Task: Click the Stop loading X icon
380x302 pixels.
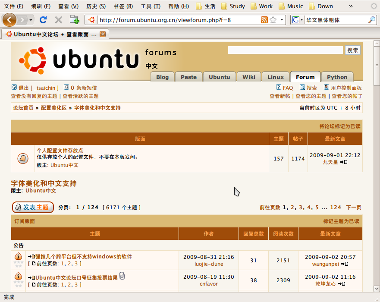Action: point(59,20)
